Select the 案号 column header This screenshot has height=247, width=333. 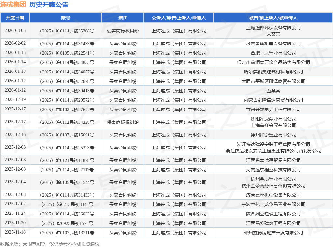tap(66, 18)
